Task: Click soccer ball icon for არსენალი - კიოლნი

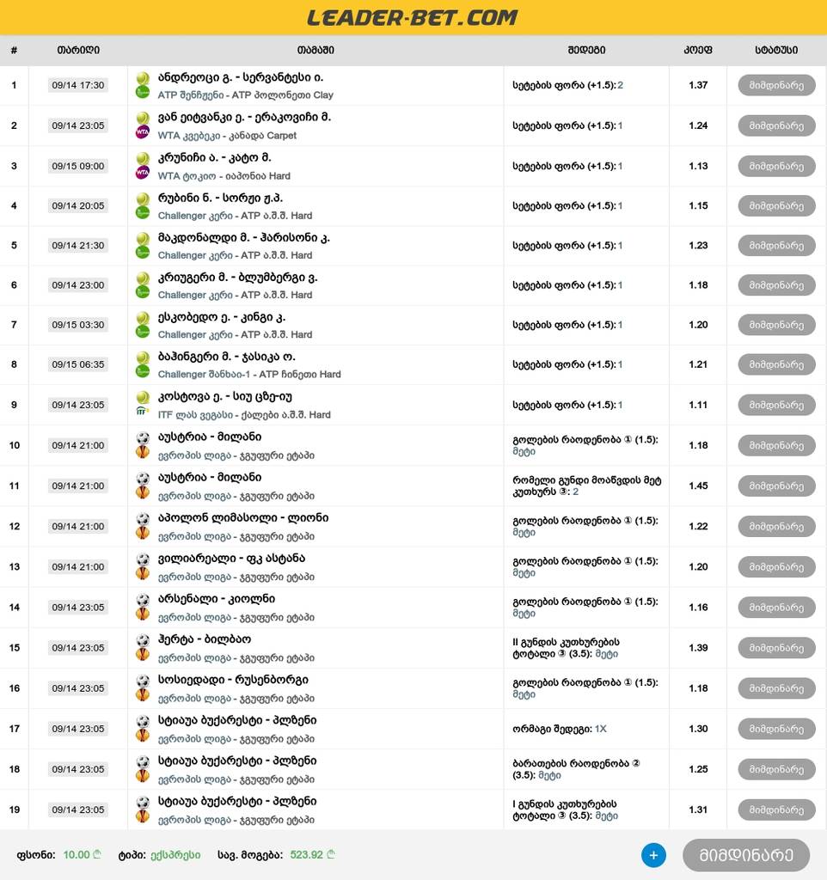Action: point(143,599)
